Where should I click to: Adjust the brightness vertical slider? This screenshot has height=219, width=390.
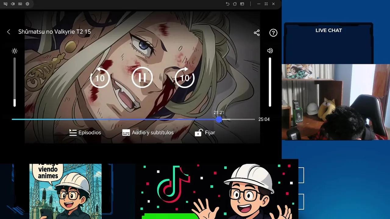click(x=14, y=82)
